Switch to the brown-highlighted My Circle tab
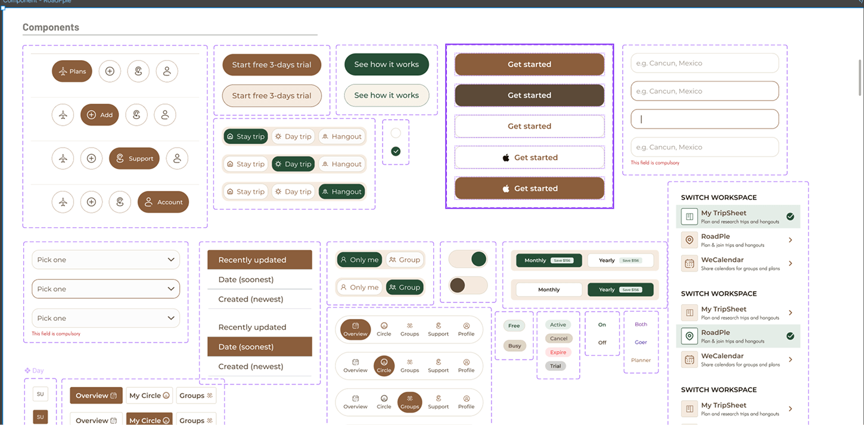Viewport: 864px width, 425px height. pyautogui.click(x=149, y=420)
